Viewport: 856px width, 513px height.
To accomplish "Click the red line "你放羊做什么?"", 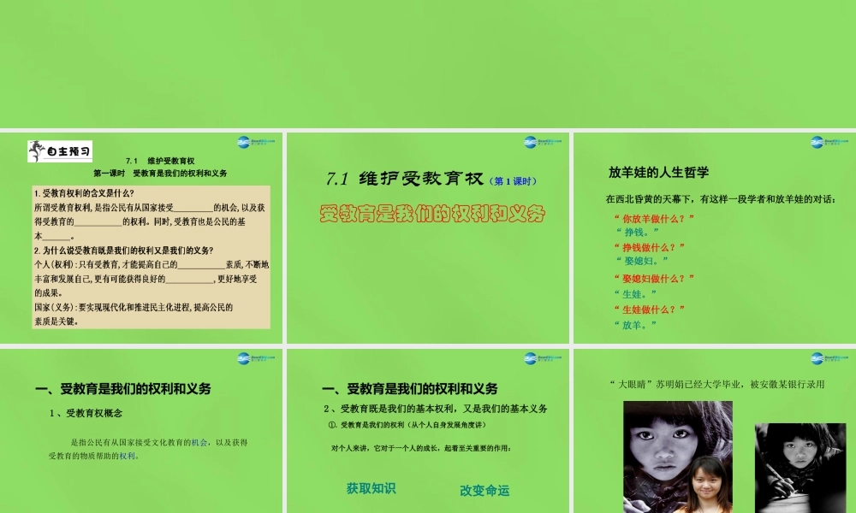I will (654, 219).
